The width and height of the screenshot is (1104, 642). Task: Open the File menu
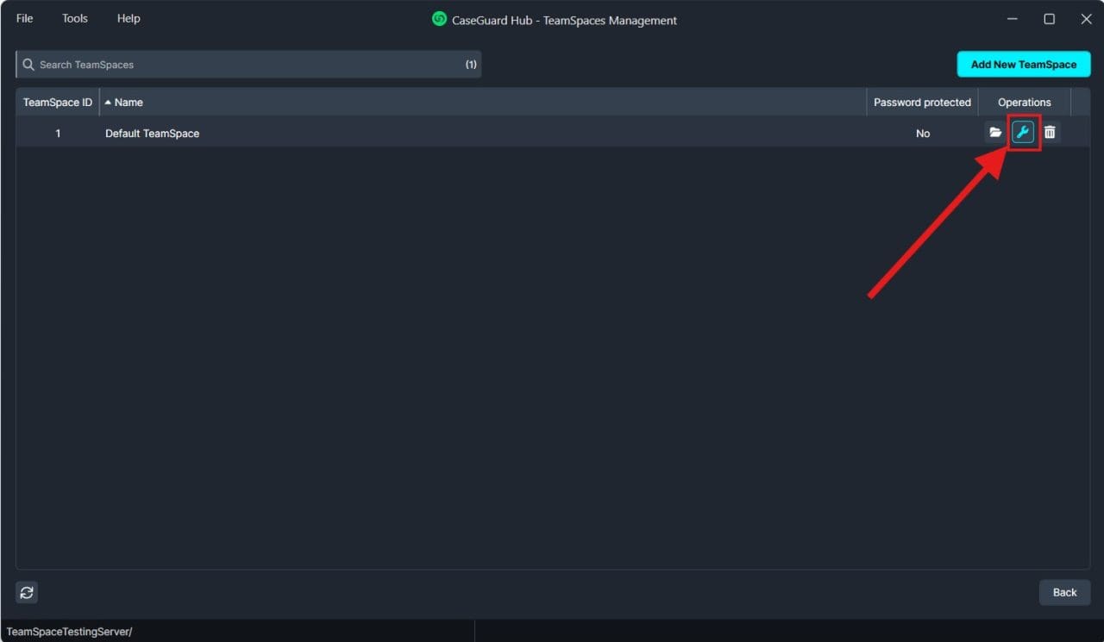click(25, 18)
